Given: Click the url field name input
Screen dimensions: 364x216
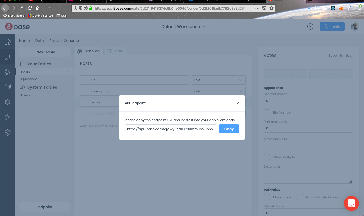Looking at the screenshot, I should [x=134, y=80].
